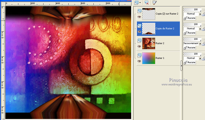Adjust opacity slider of Copie (2) sur Raster 2
This screenshot has width=205, height=120.
click(x=192, y=10)
